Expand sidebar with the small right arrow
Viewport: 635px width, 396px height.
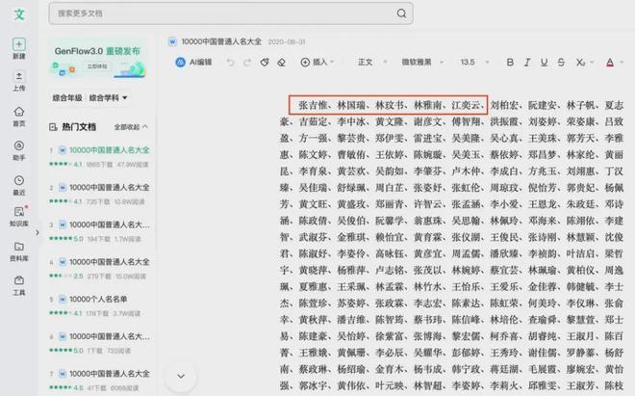coord(37,232)
